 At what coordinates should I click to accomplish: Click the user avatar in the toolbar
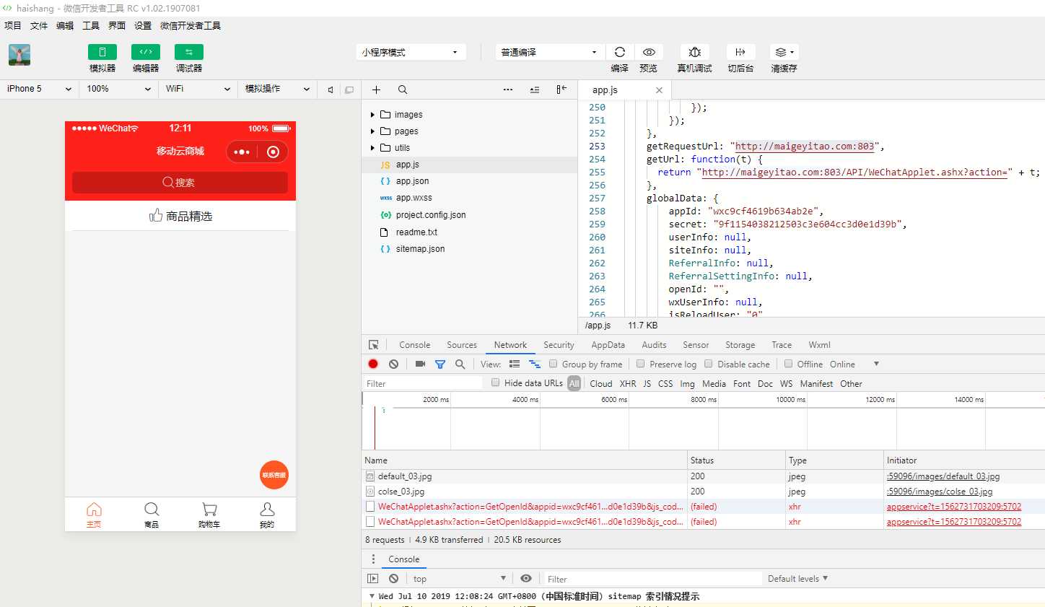point(19,55)
